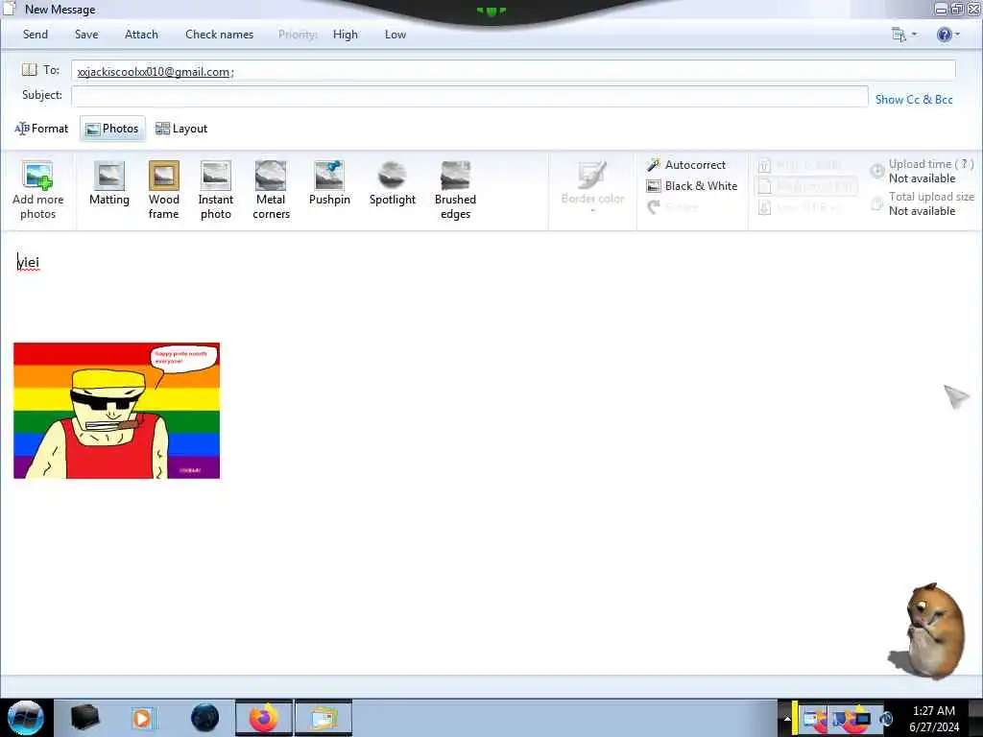Click the blue Help question mark icon
This screenshot has height=737, width=983.
tap(945, 35)
